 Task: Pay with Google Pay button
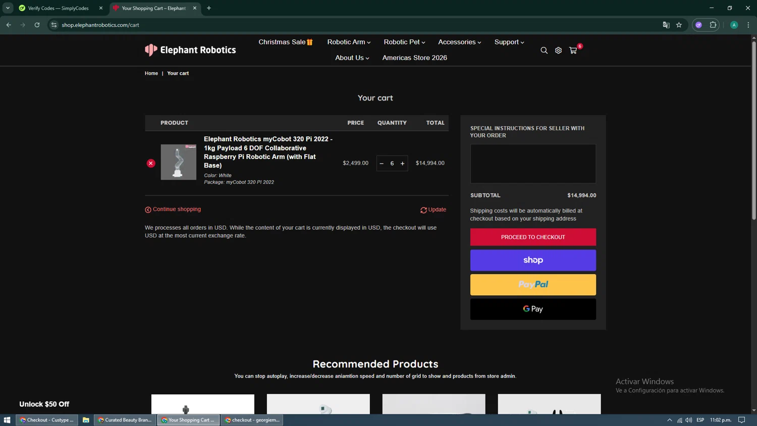(x=533, y=309)
